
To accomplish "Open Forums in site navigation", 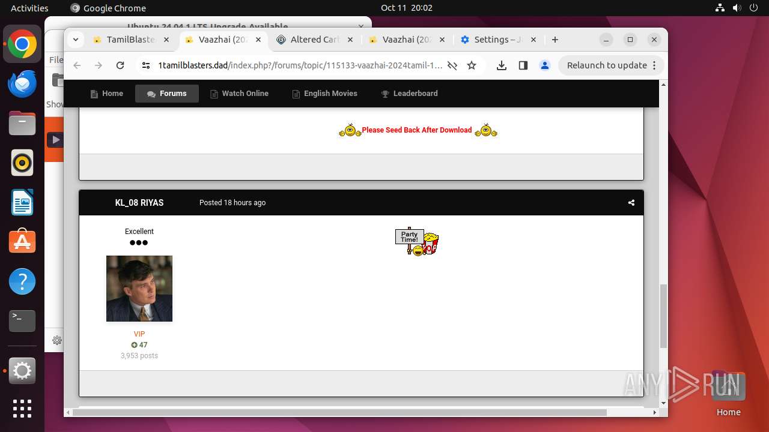I will [167, 94].
